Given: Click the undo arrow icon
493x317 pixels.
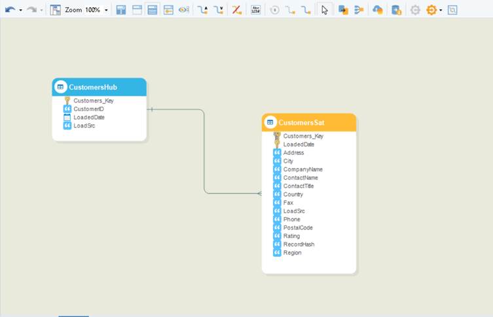Looking at the screenshot, I should 10,10.
